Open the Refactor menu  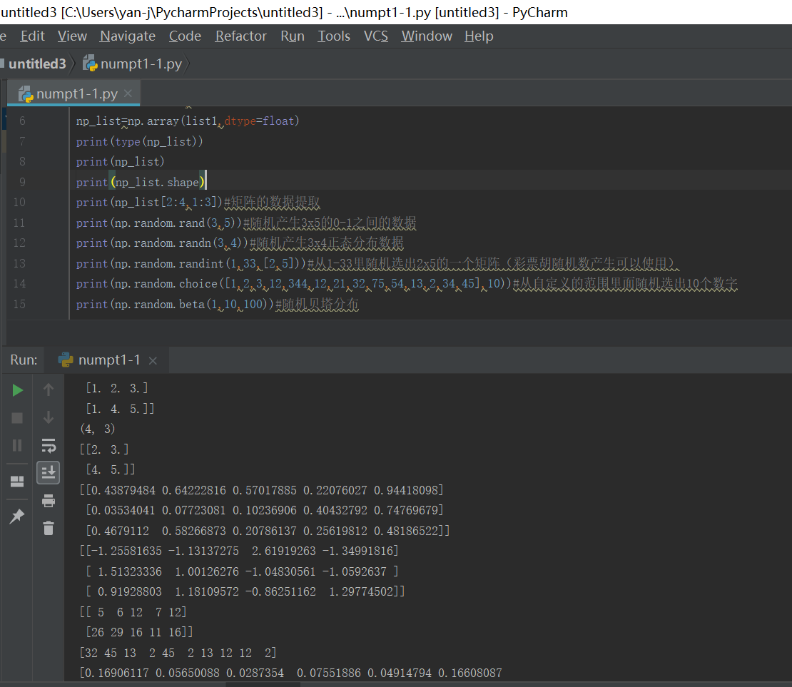click(x=240, y=36)
